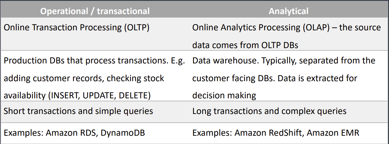Select the "Online Transaction Processing (OLTP)" cell
The width and height of the screenshot is (389, 144).
coord(76,27)
